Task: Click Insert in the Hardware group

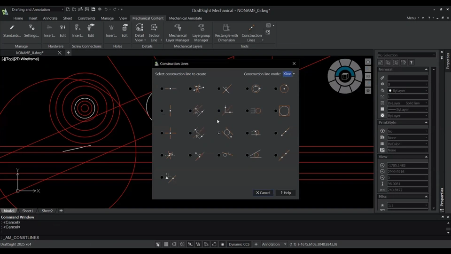Action: click(x=49, y=31)
